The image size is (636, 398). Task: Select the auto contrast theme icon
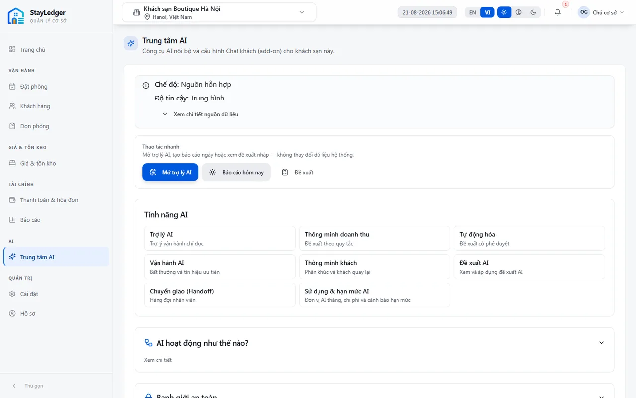point(519,12)
